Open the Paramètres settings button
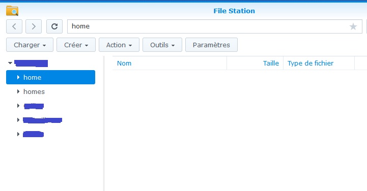The height and width of the screenshot is (191, 367). pyautogui.click(x=211, y=45)
